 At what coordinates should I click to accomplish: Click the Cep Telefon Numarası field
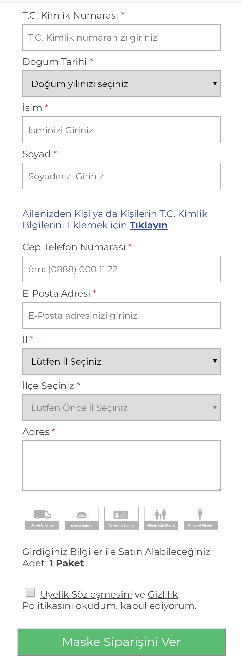121,269
